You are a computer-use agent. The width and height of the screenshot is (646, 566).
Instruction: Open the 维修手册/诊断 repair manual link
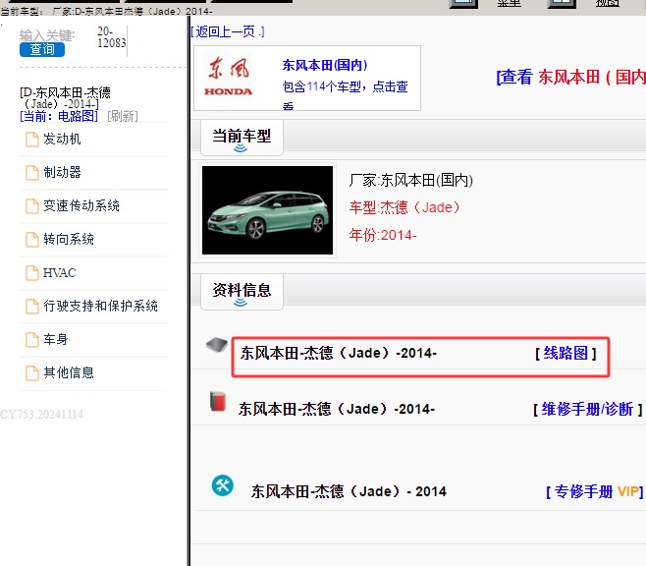pos(588,409)
